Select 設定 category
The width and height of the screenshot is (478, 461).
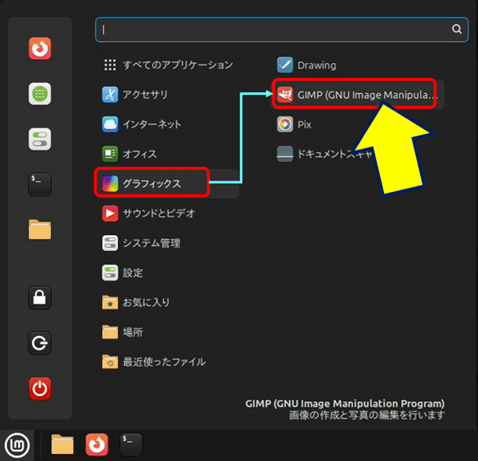click(x=168, y=273)
